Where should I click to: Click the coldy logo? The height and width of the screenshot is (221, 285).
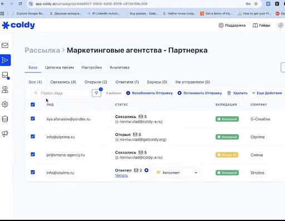click(x=18, y=25)
